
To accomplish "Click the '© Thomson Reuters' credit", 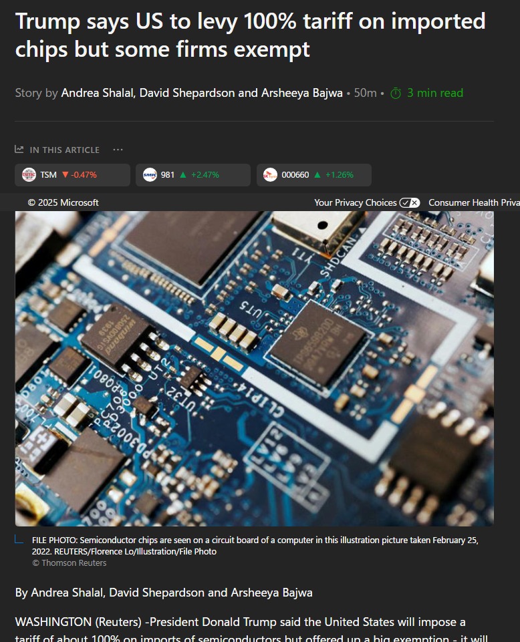I will click(x=70, y=563).
